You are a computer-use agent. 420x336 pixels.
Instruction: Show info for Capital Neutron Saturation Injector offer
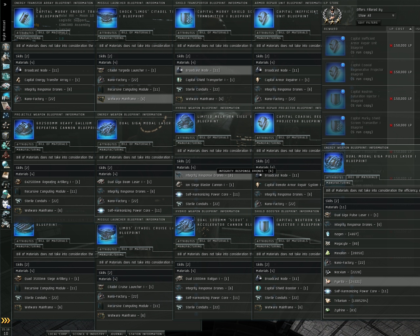343,92
